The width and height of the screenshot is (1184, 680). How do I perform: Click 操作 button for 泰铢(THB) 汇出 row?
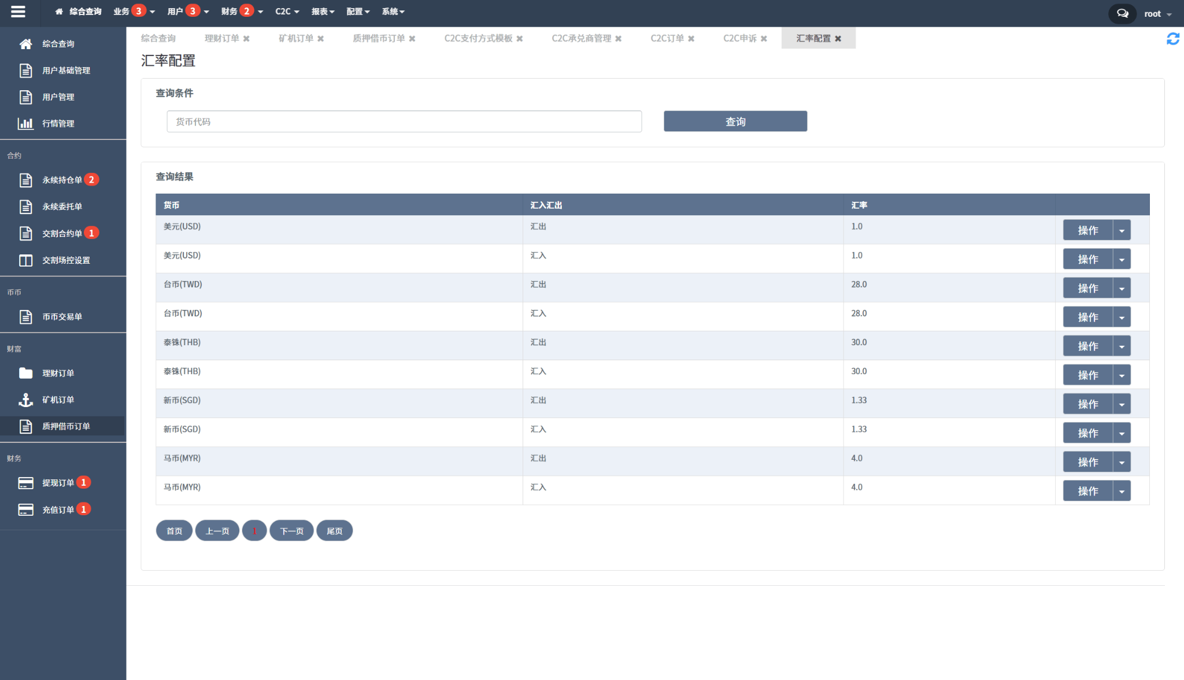coord(1088,346)
